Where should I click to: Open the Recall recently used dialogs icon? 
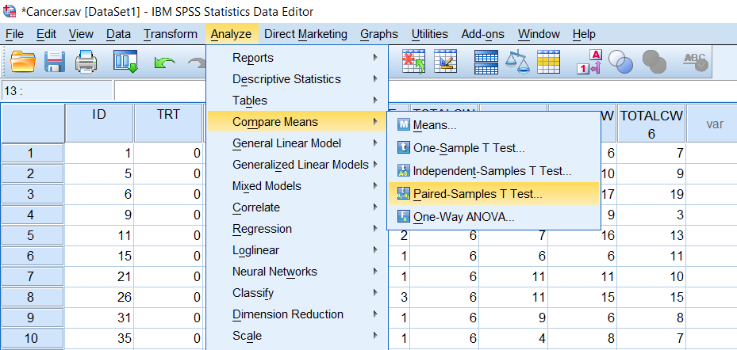(x=125, y=62)
